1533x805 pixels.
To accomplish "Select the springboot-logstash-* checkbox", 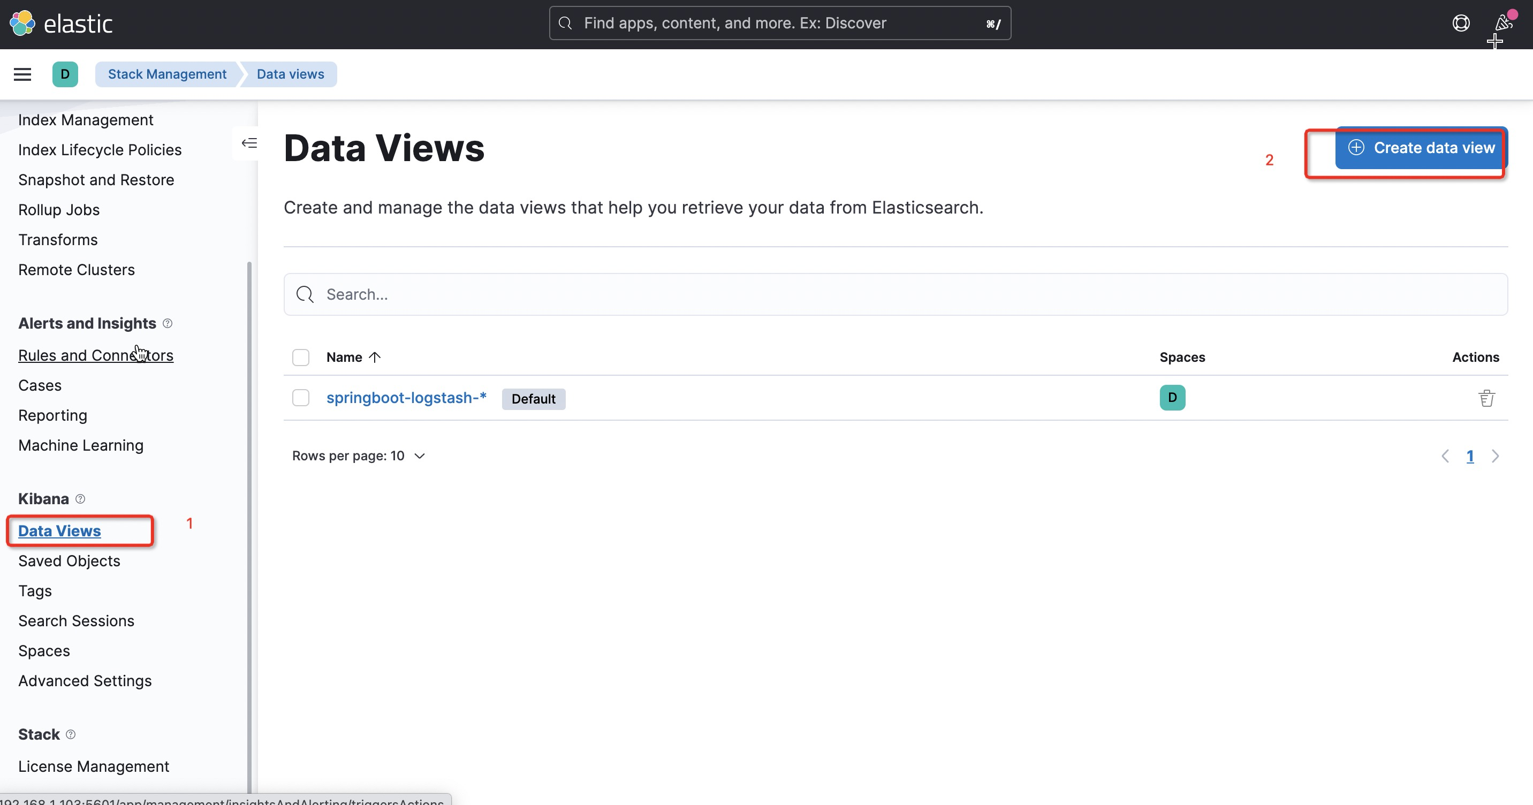I will (x=301, y=398).
